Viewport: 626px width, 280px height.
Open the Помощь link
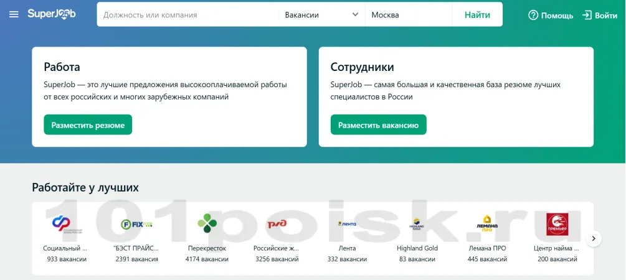(557, 16)
